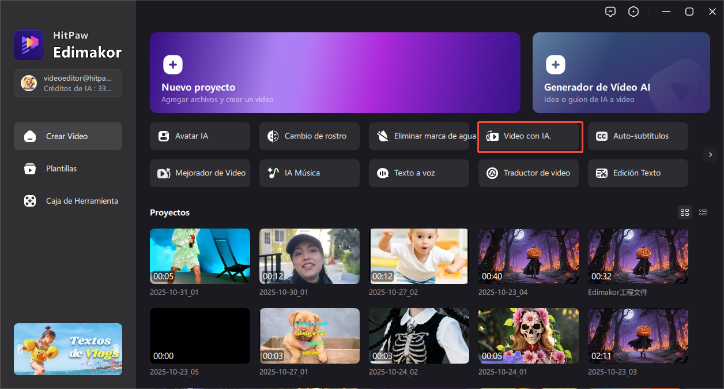Image resolution: width=724 pixels, height=389 pixels.
Task: Select the Texto a voz tool
Action: point(418,173)
